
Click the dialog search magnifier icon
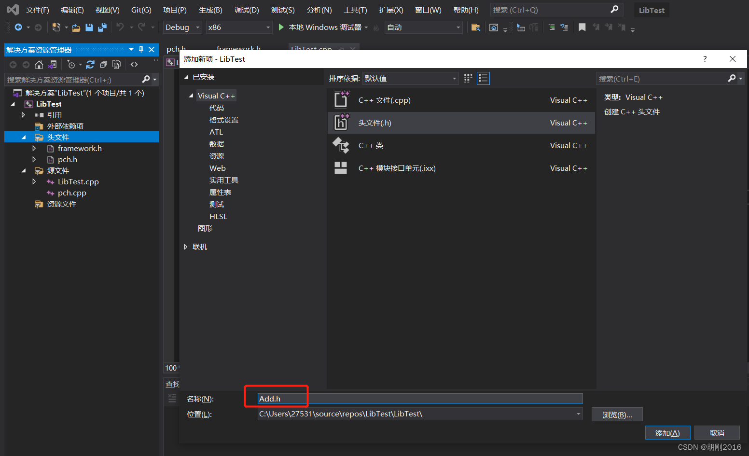tap(732, 78)
